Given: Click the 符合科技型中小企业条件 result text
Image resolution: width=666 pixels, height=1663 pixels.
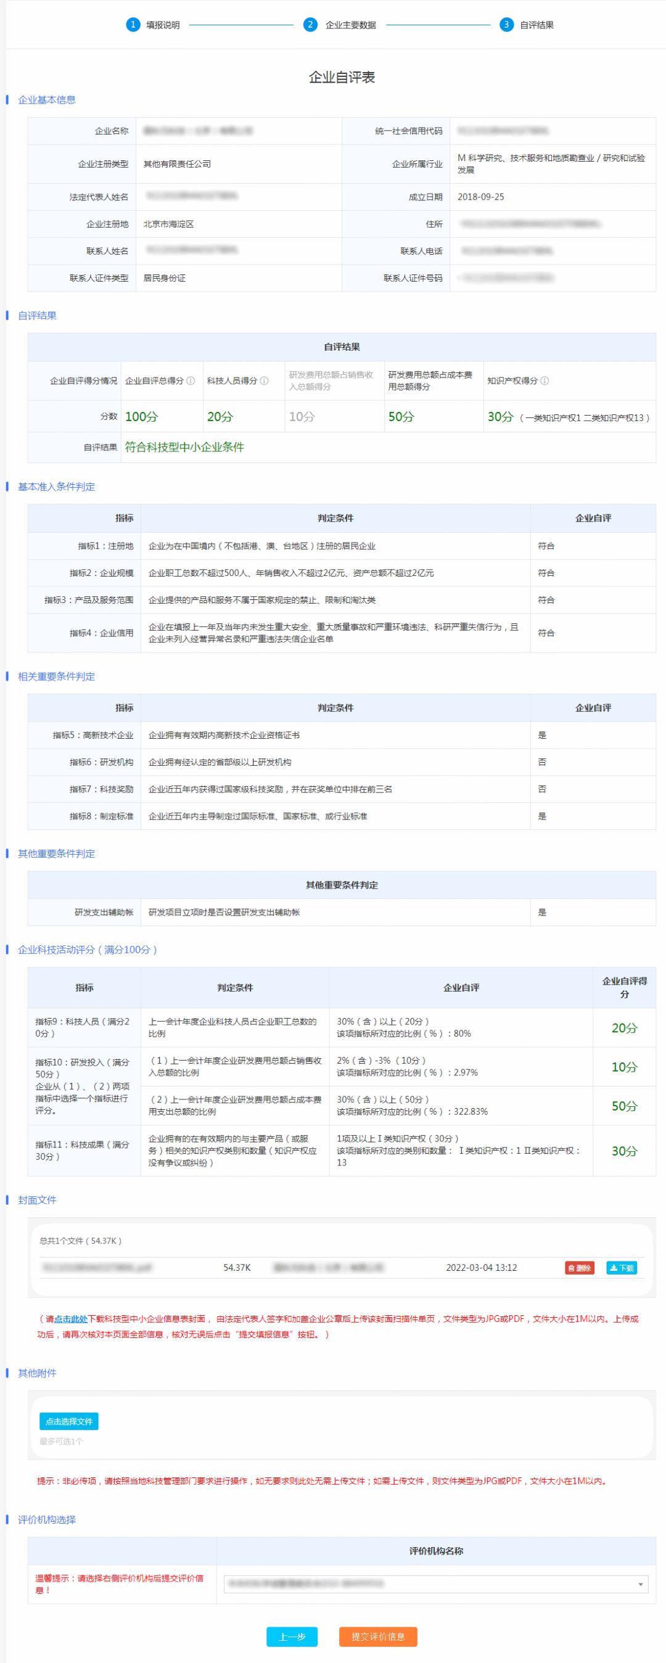Looking at the screenshot, I should point(184,448).
